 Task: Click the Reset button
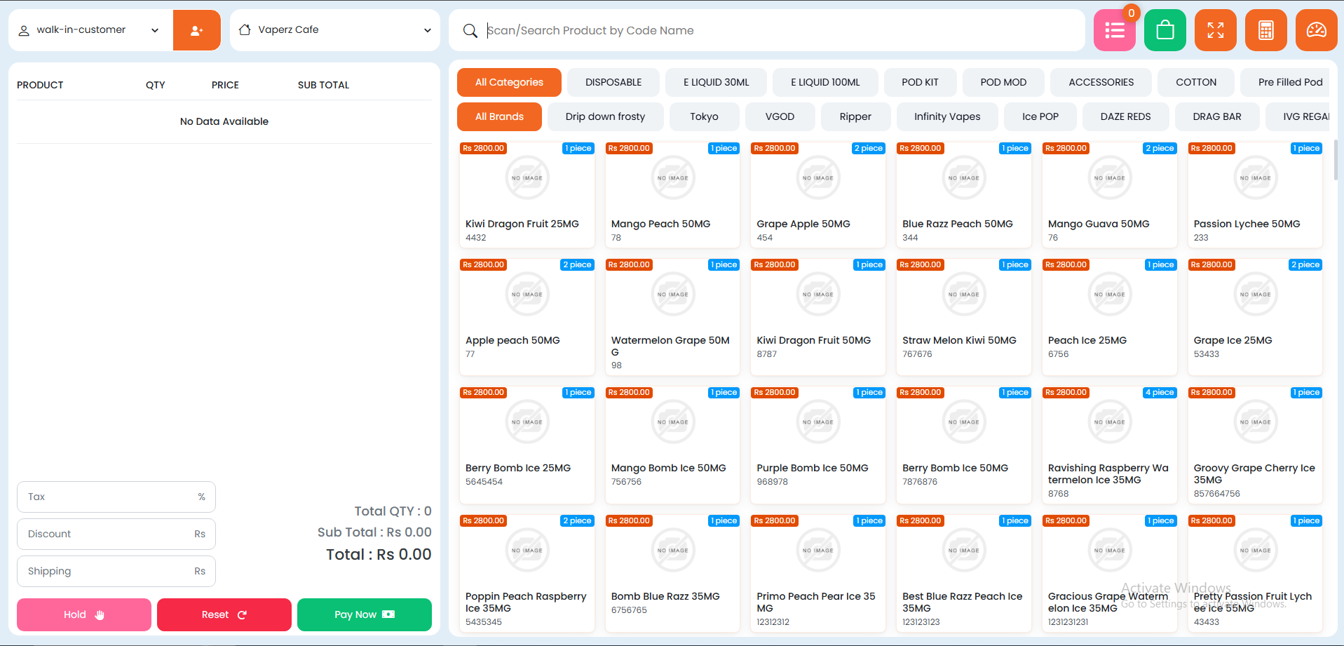click(224, 614)
